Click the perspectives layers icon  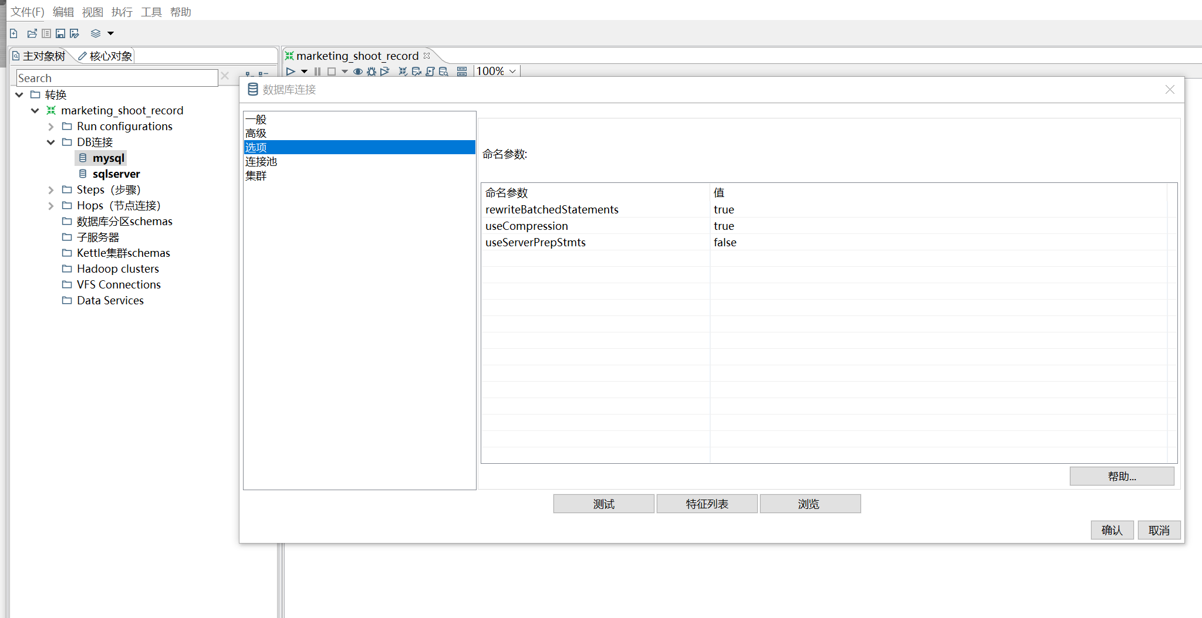[x=96, y=33]
